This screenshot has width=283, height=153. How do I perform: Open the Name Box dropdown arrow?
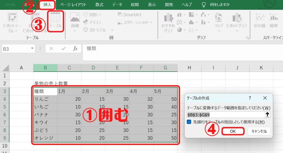pyautogui.click(x=32, y=49)
